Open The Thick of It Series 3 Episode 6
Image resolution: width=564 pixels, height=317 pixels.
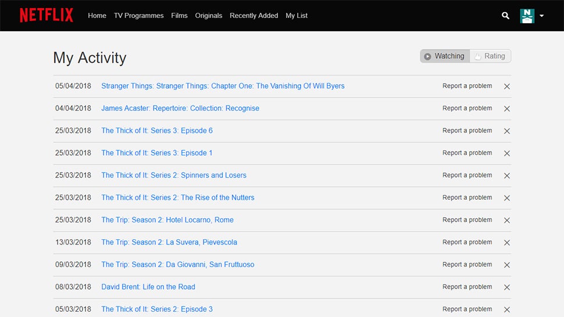[157, 130]
